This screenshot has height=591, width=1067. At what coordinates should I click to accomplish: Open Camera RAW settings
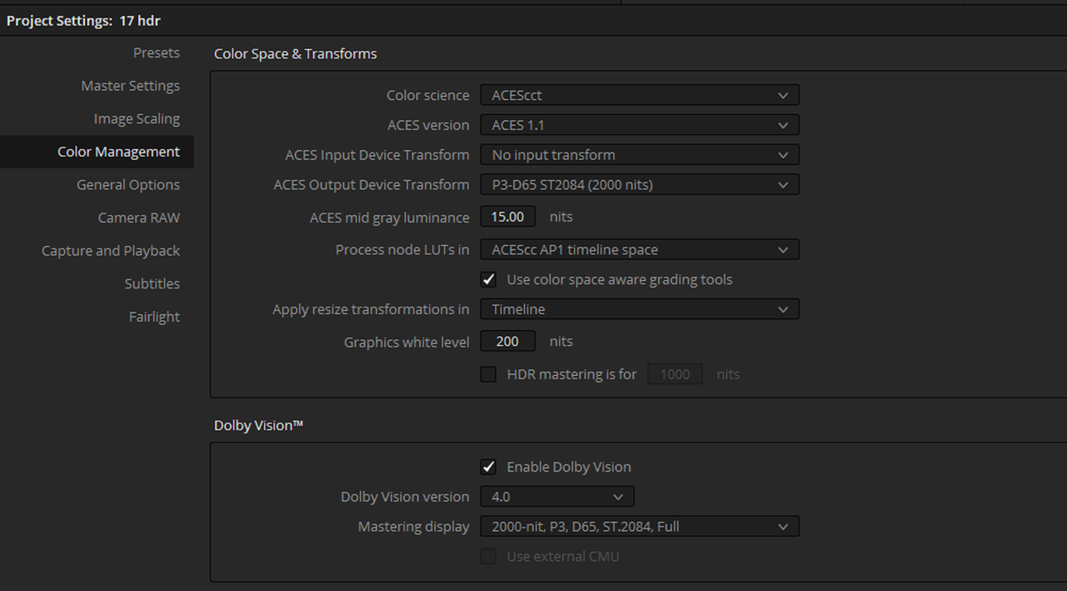(139, 218)
